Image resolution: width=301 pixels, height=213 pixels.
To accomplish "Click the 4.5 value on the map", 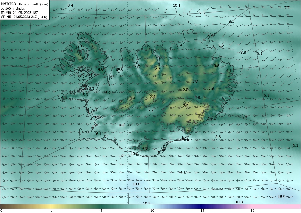I will pyautogui.click(x=64, y=98).
